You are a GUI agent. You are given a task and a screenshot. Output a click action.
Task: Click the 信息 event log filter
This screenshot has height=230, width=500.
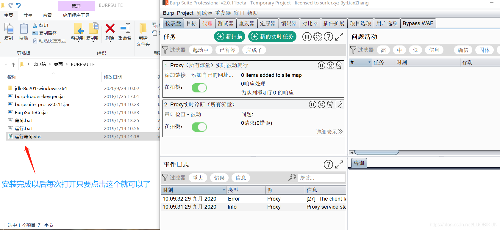241,178
